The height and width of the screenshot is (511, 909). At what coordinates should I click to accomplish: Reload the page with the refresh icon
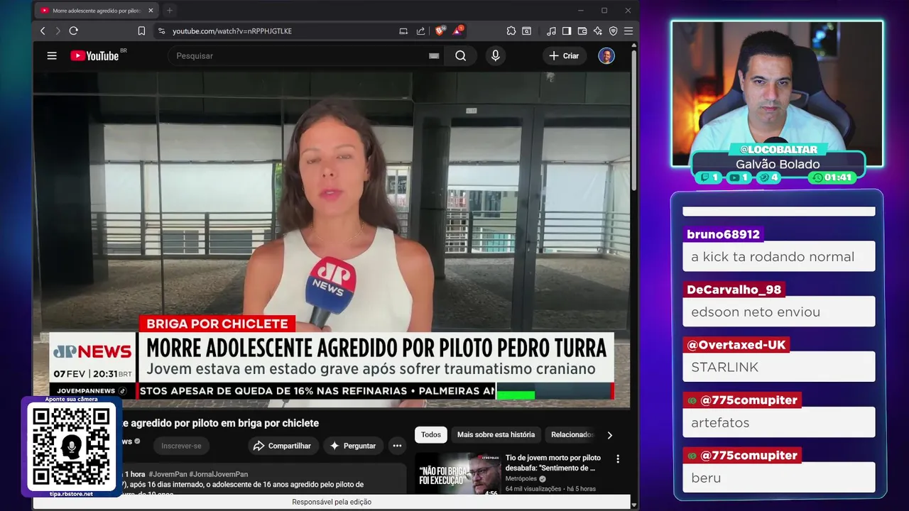pyautogui.click(x=73, y=31)
